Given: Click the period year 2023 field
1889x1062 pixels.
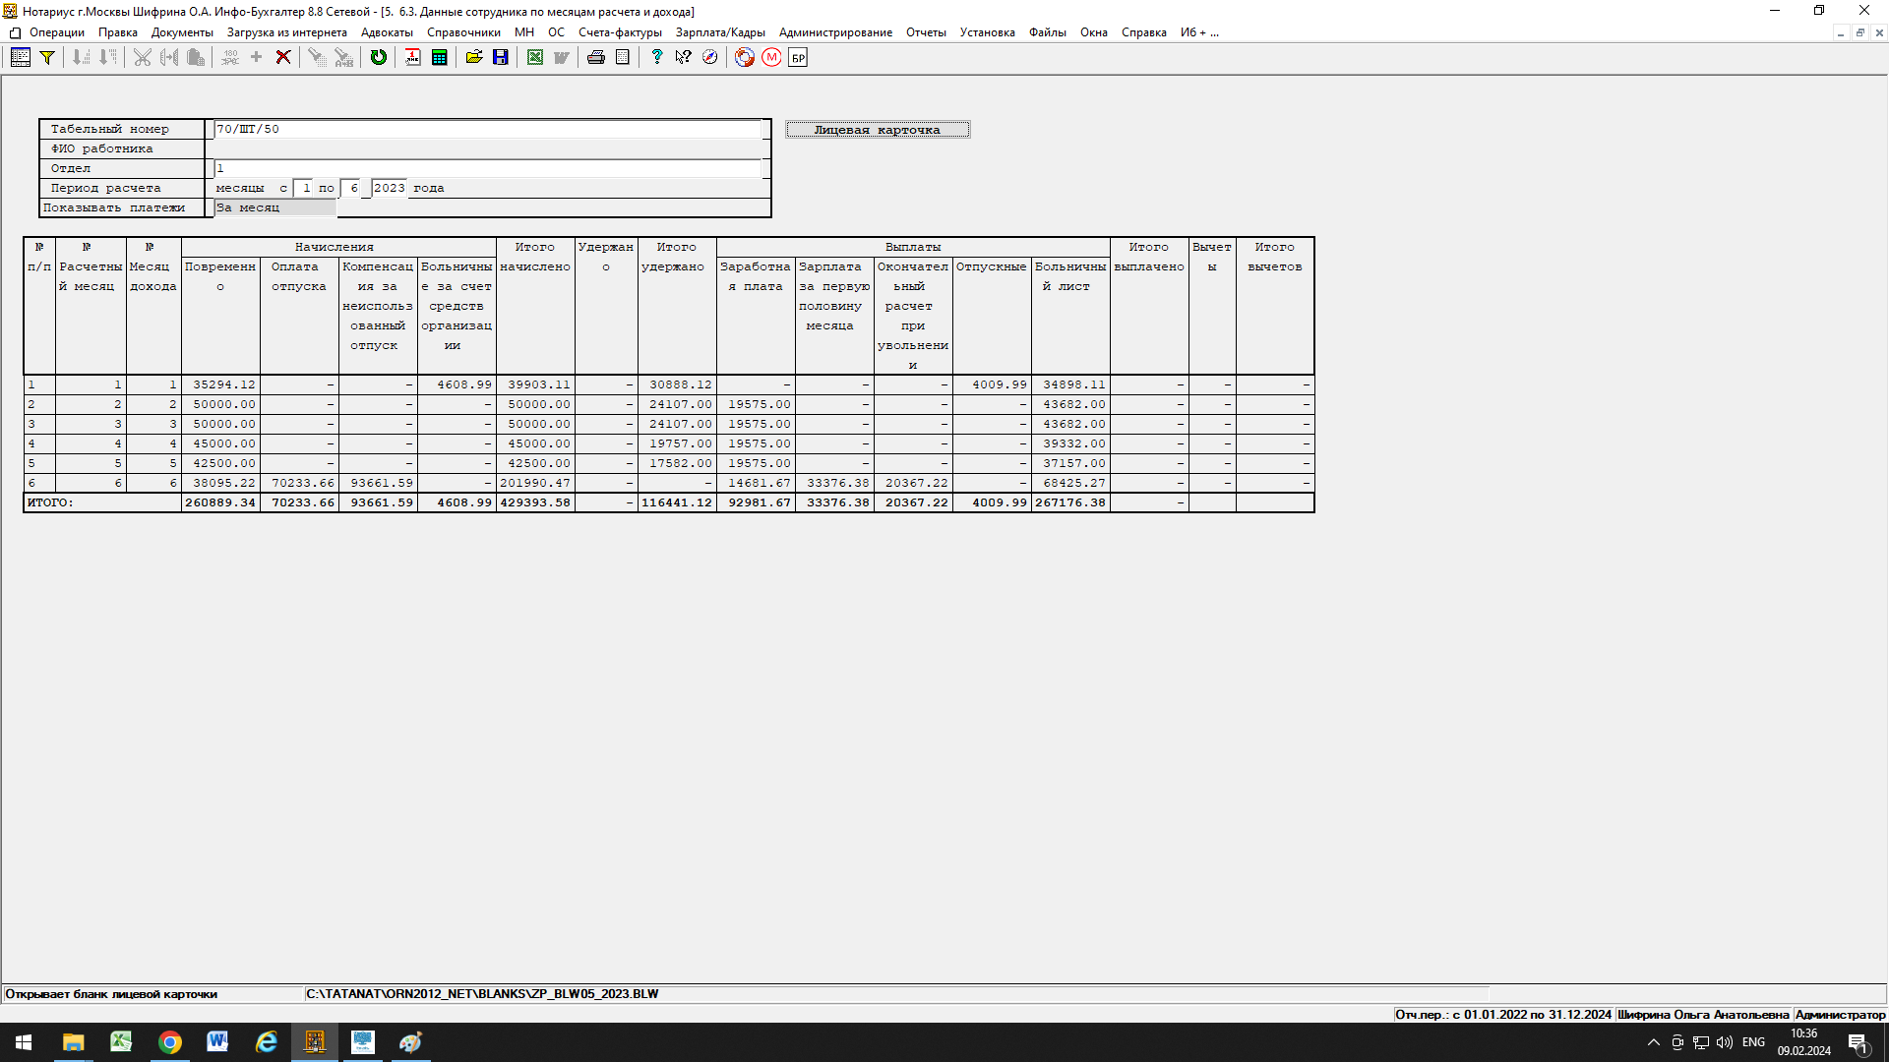Looking at the screenshot, I should [389, 188].
